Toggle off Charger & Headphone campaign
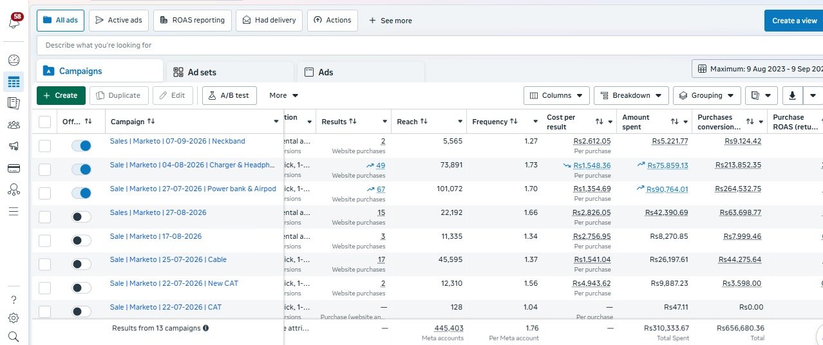Screen dimensions: 823x345 [81, 170]
